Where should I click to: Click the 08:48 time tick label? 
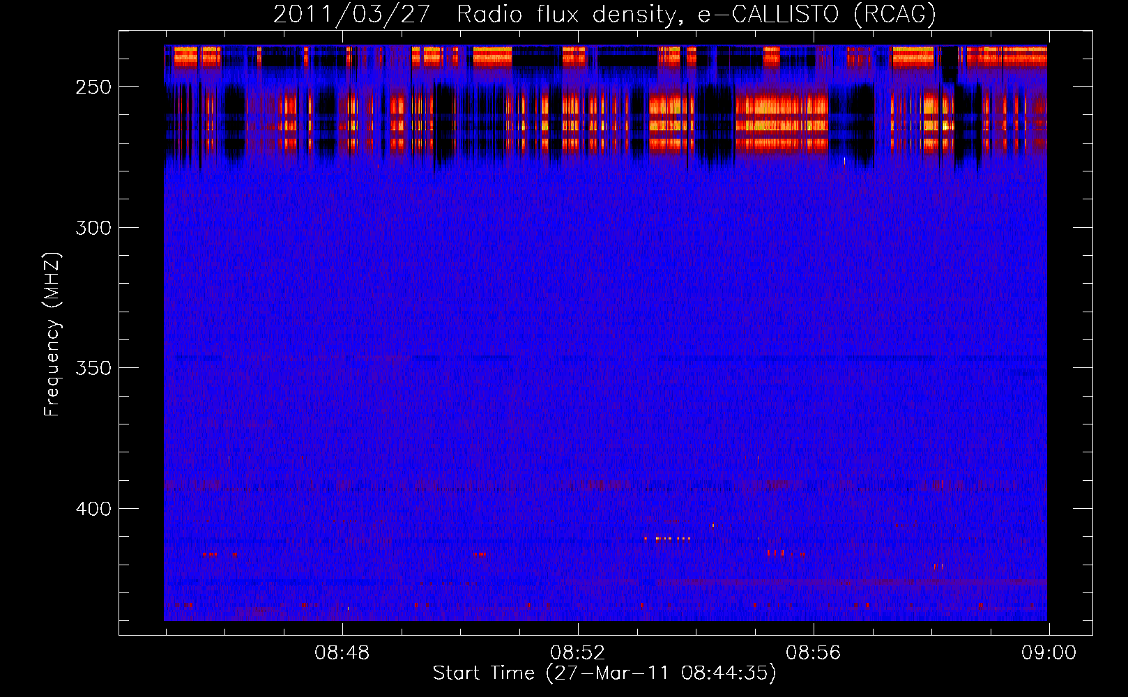(x=342, y=653)
